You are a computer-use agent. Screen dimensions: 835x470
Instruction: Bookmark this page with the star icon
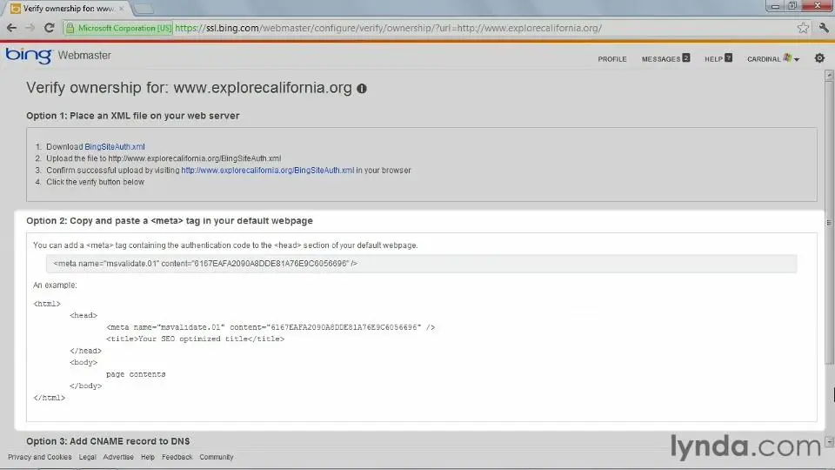coord(803,28)
